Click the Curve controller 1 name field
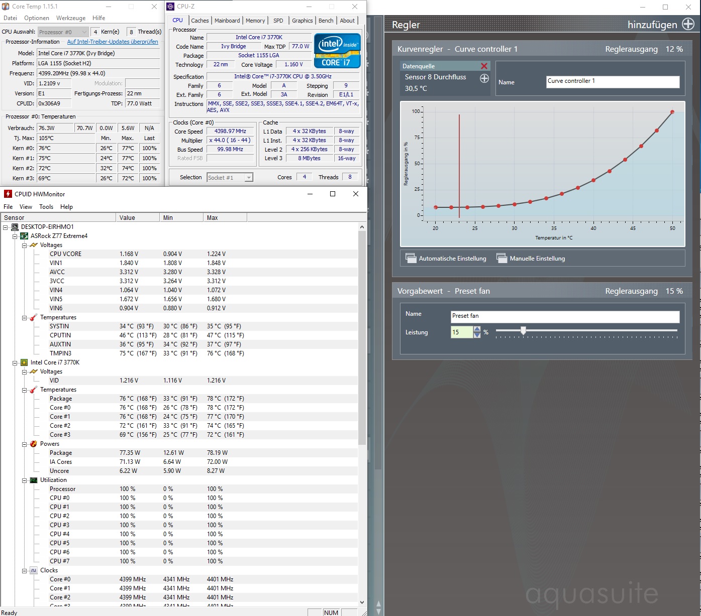 [613, 82]
